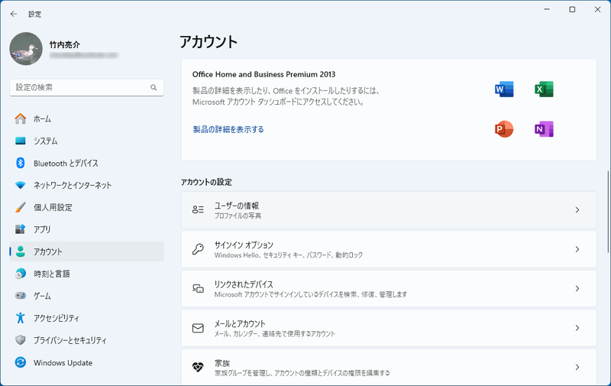Click the PowerPoint app icon
Viewport: 611px width, 386px height.
[504, 129]
